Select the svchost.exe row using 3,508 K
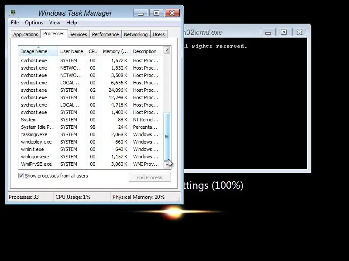 (x=91, y=75)
